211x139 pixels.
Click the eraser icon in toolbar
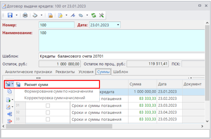point(35,15)
